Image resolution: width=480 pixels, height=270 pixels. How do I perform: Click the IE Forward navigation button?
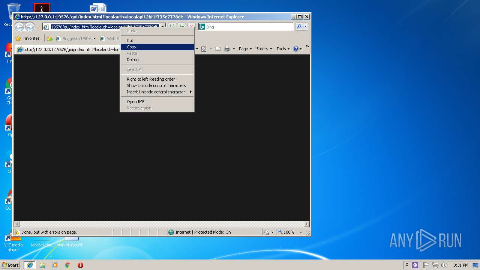coord(30,27)
